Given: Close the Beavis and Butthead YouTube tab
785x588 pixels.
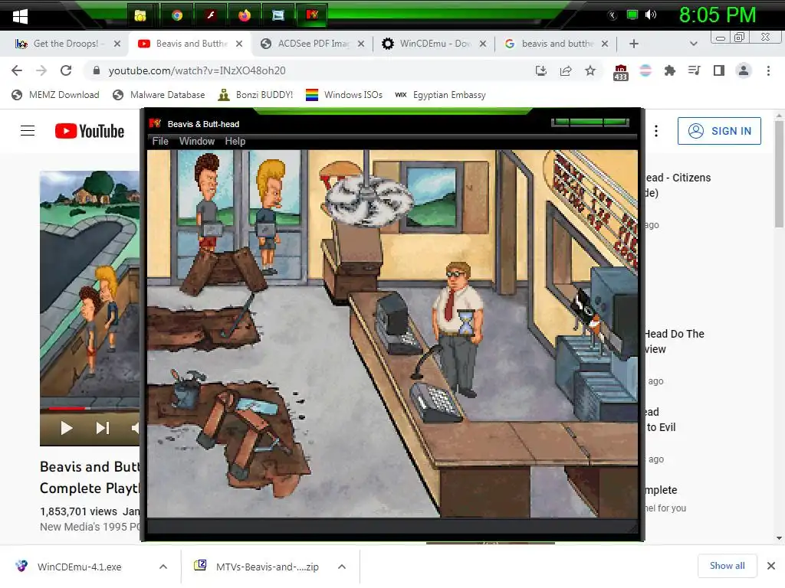Looking at the screenshot, I should [239, 44].
